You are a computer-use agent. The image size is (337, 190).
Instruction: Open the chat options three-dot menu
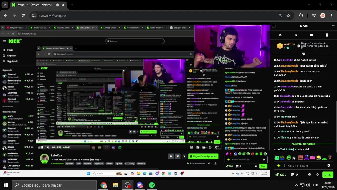coord(333,26)
